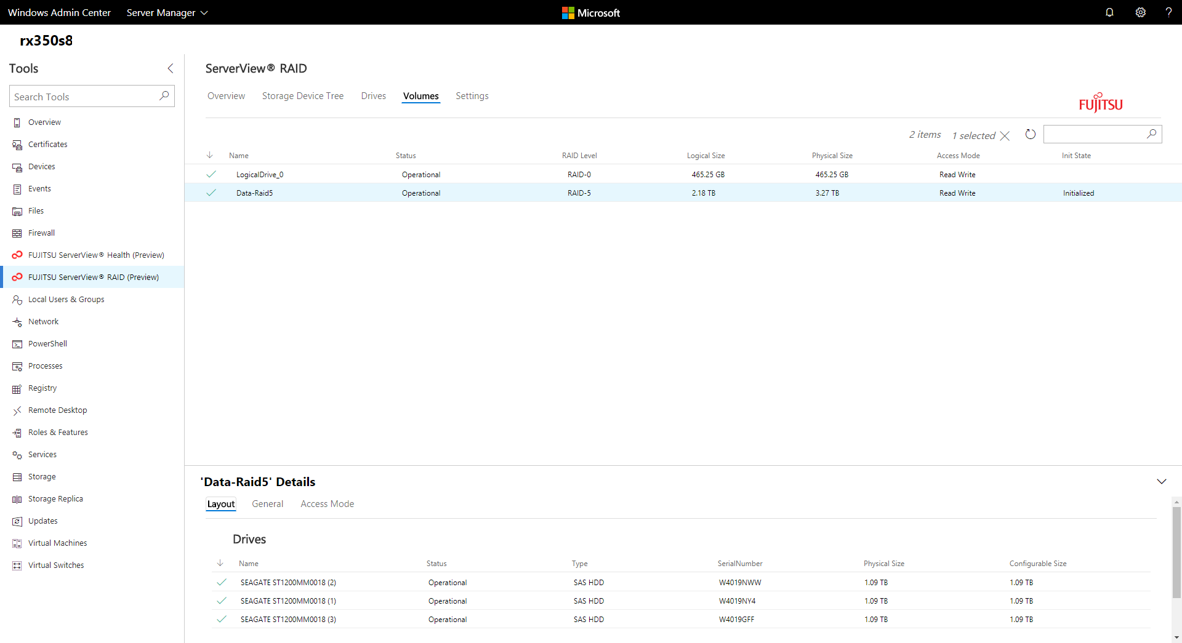Click the Certificates icon

pos(17,145)
